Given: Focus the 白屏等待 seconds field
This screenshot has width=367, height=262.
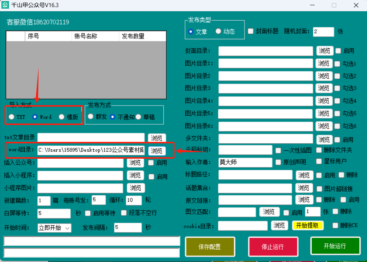Looking at the screenshot, I should (54, 213).
